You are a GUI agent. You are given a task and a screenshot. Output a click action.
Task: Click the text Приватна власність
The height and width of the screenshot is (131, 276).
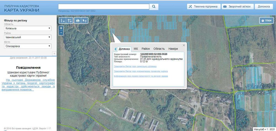pyautogui.click(x=151, y=57)
